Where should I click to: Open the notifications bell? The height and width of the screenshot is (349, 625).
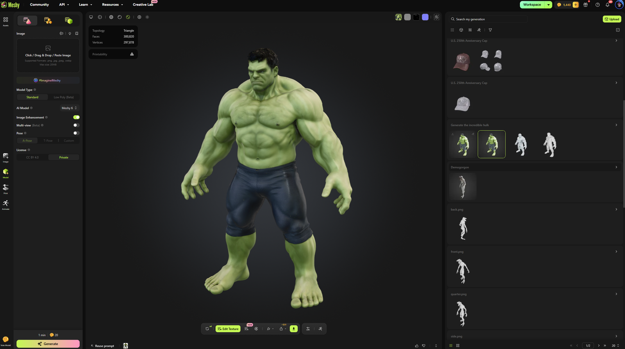(x=607, y=5)
